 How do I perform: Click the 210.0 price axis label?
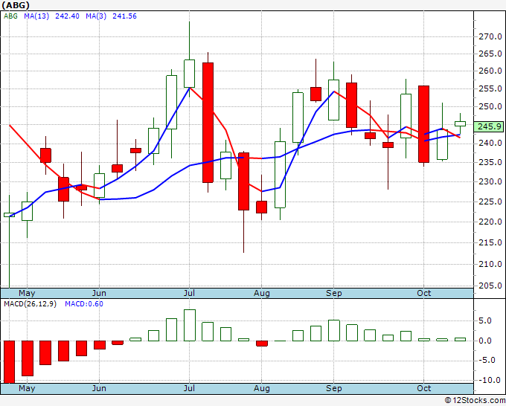[x=490, y=264]
